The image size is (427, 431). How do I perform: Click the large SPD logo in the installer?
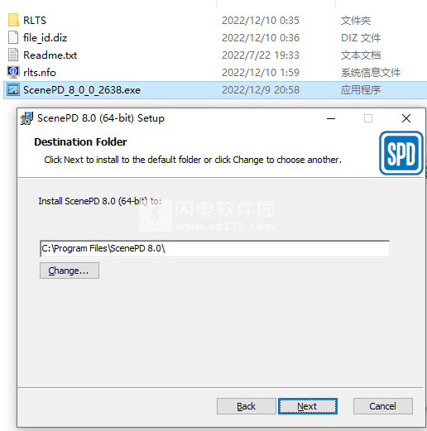(401, 153)
